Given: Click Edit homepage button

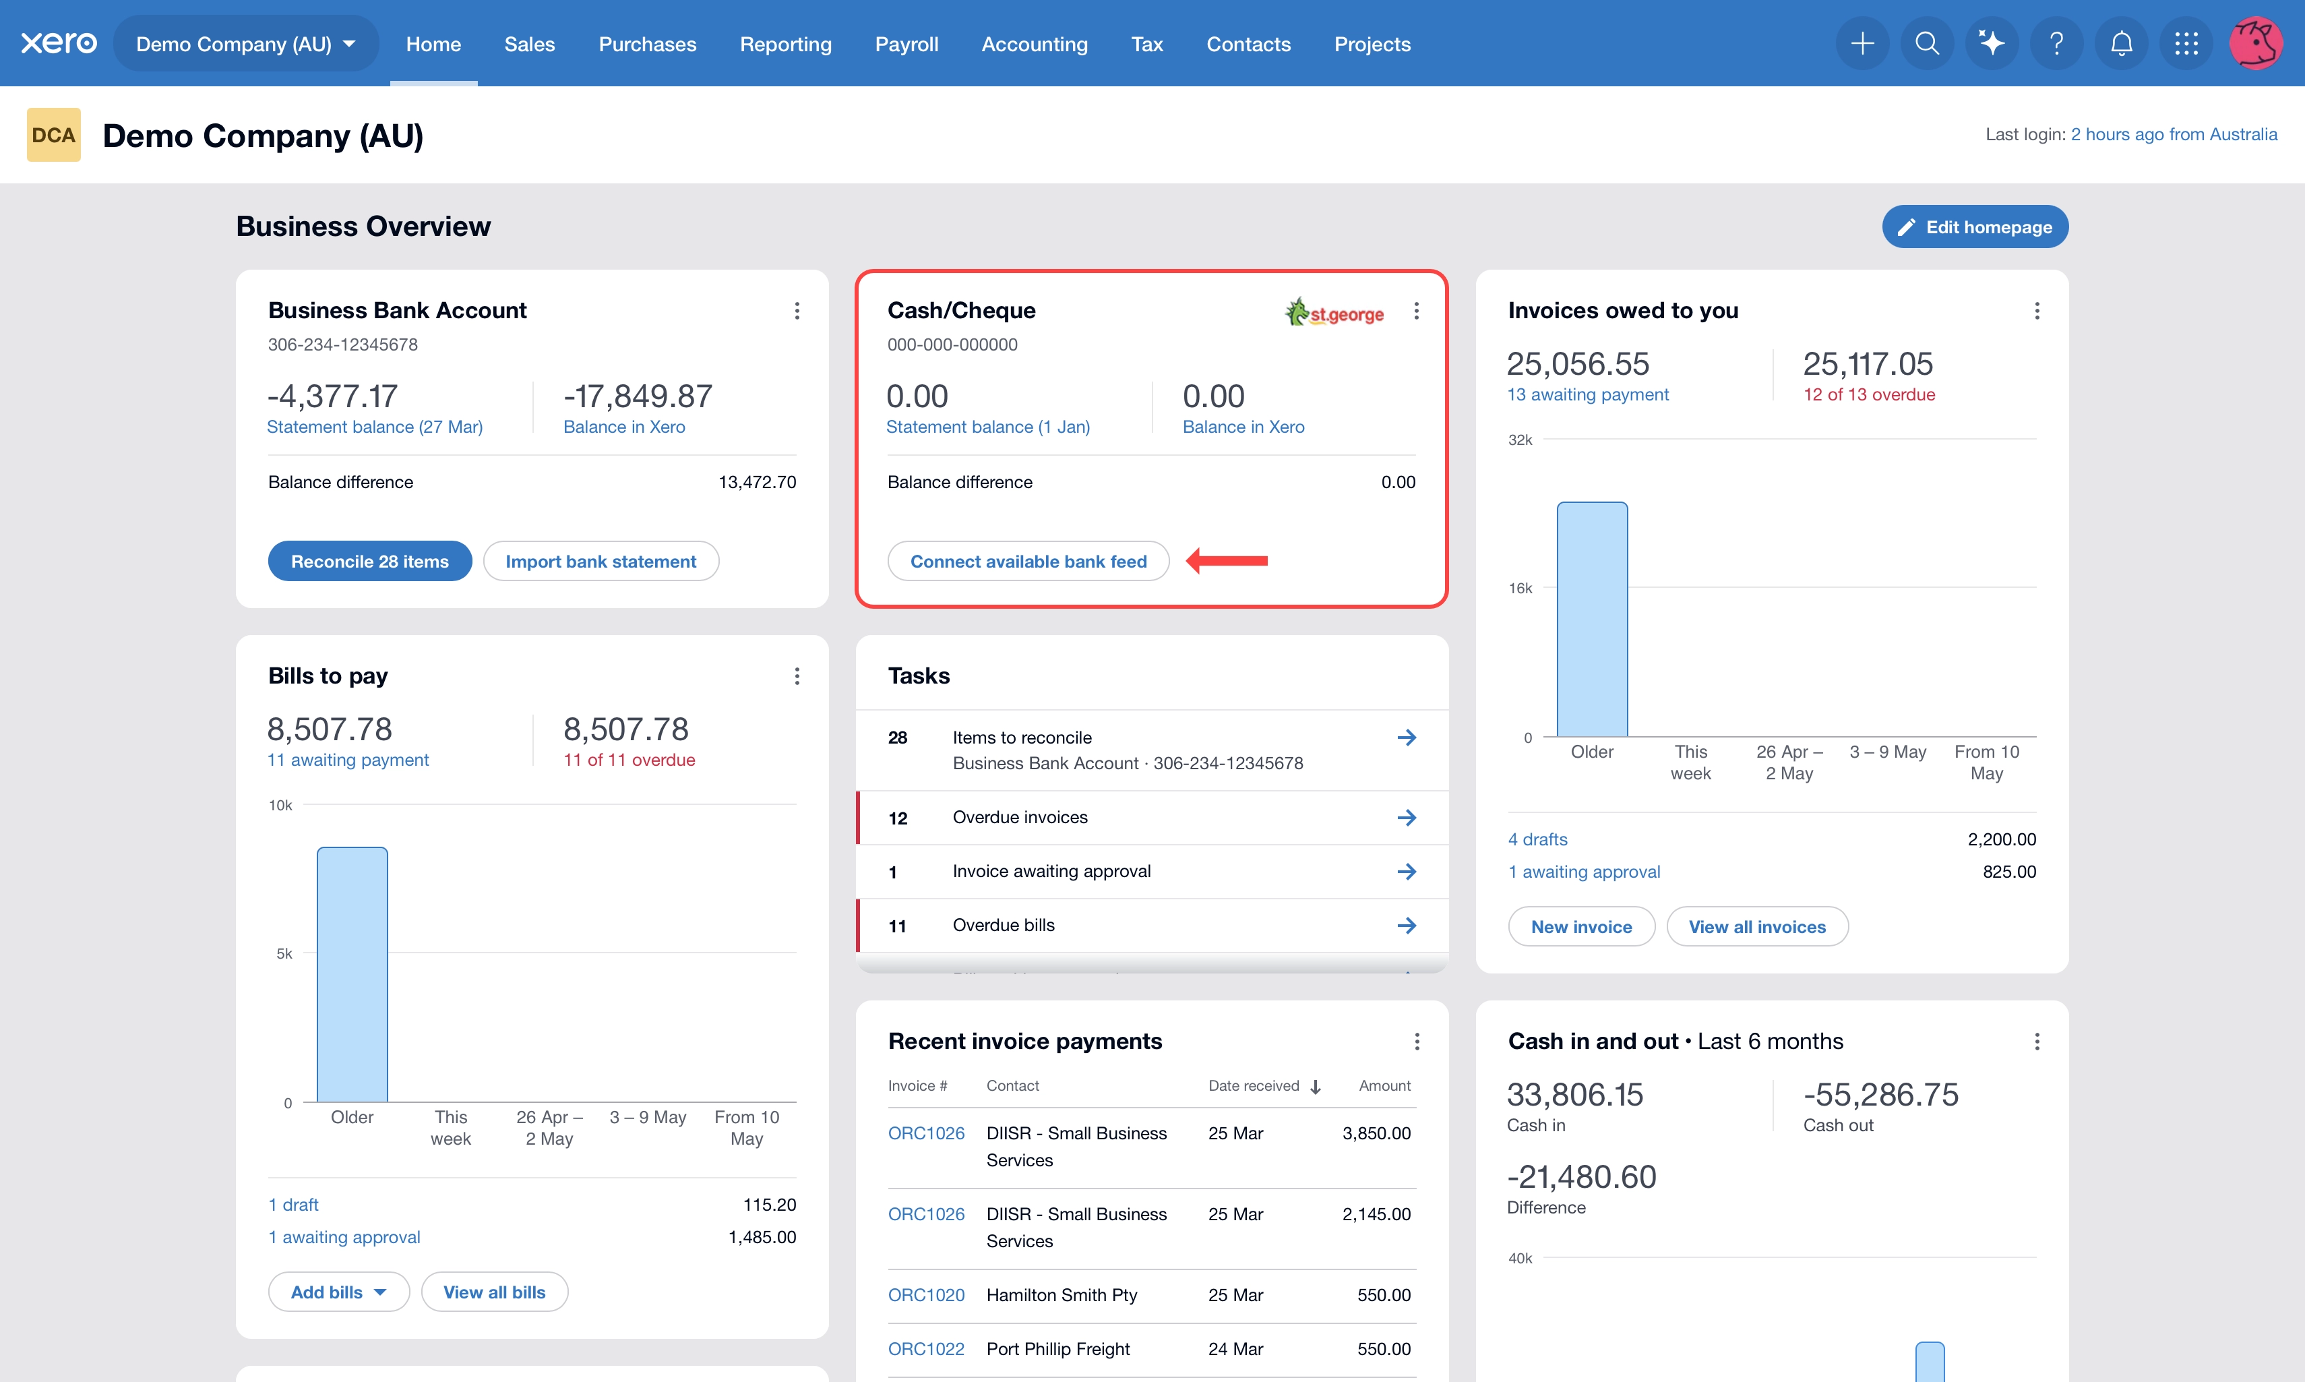Looking at the screenshot, I should [1975, 227].
